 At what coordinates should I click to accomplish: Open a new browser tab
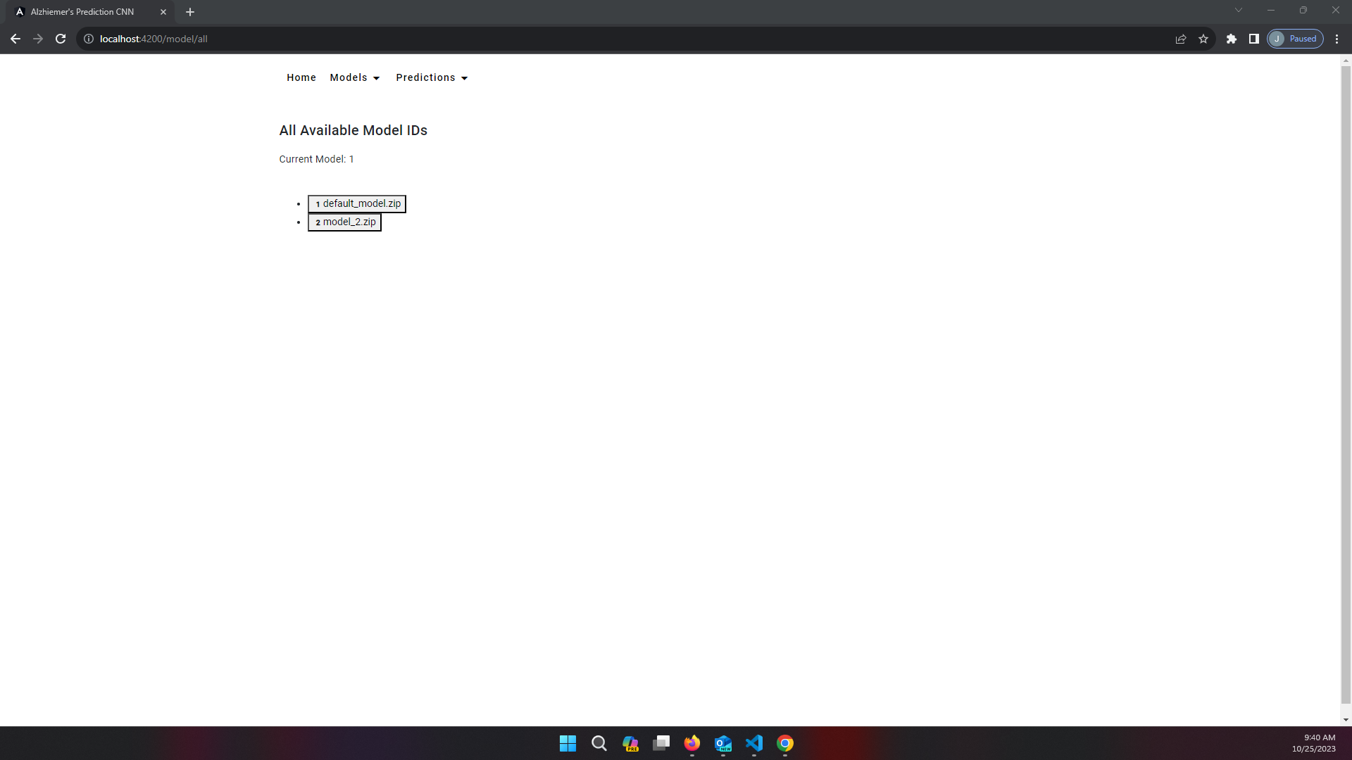(190, 12)
